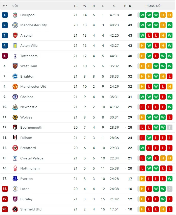Click the Tottenham crest icon

15,56
